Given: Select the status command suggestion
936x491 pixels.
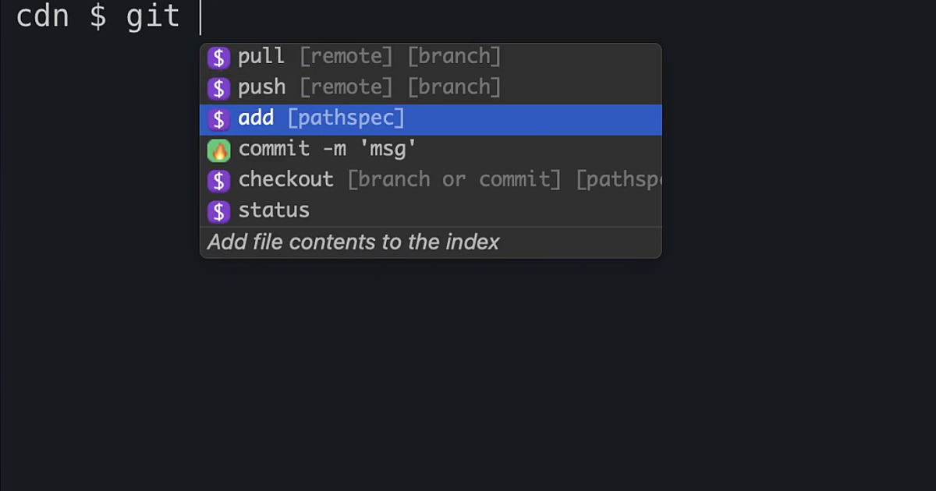Looking at the screenshot, I should click(x=274, y=210).
